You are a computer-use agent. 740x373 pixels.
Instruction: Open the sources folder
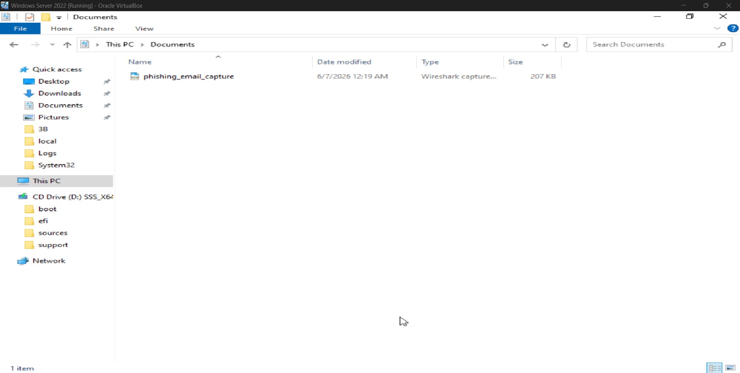[x=52, y=233]
